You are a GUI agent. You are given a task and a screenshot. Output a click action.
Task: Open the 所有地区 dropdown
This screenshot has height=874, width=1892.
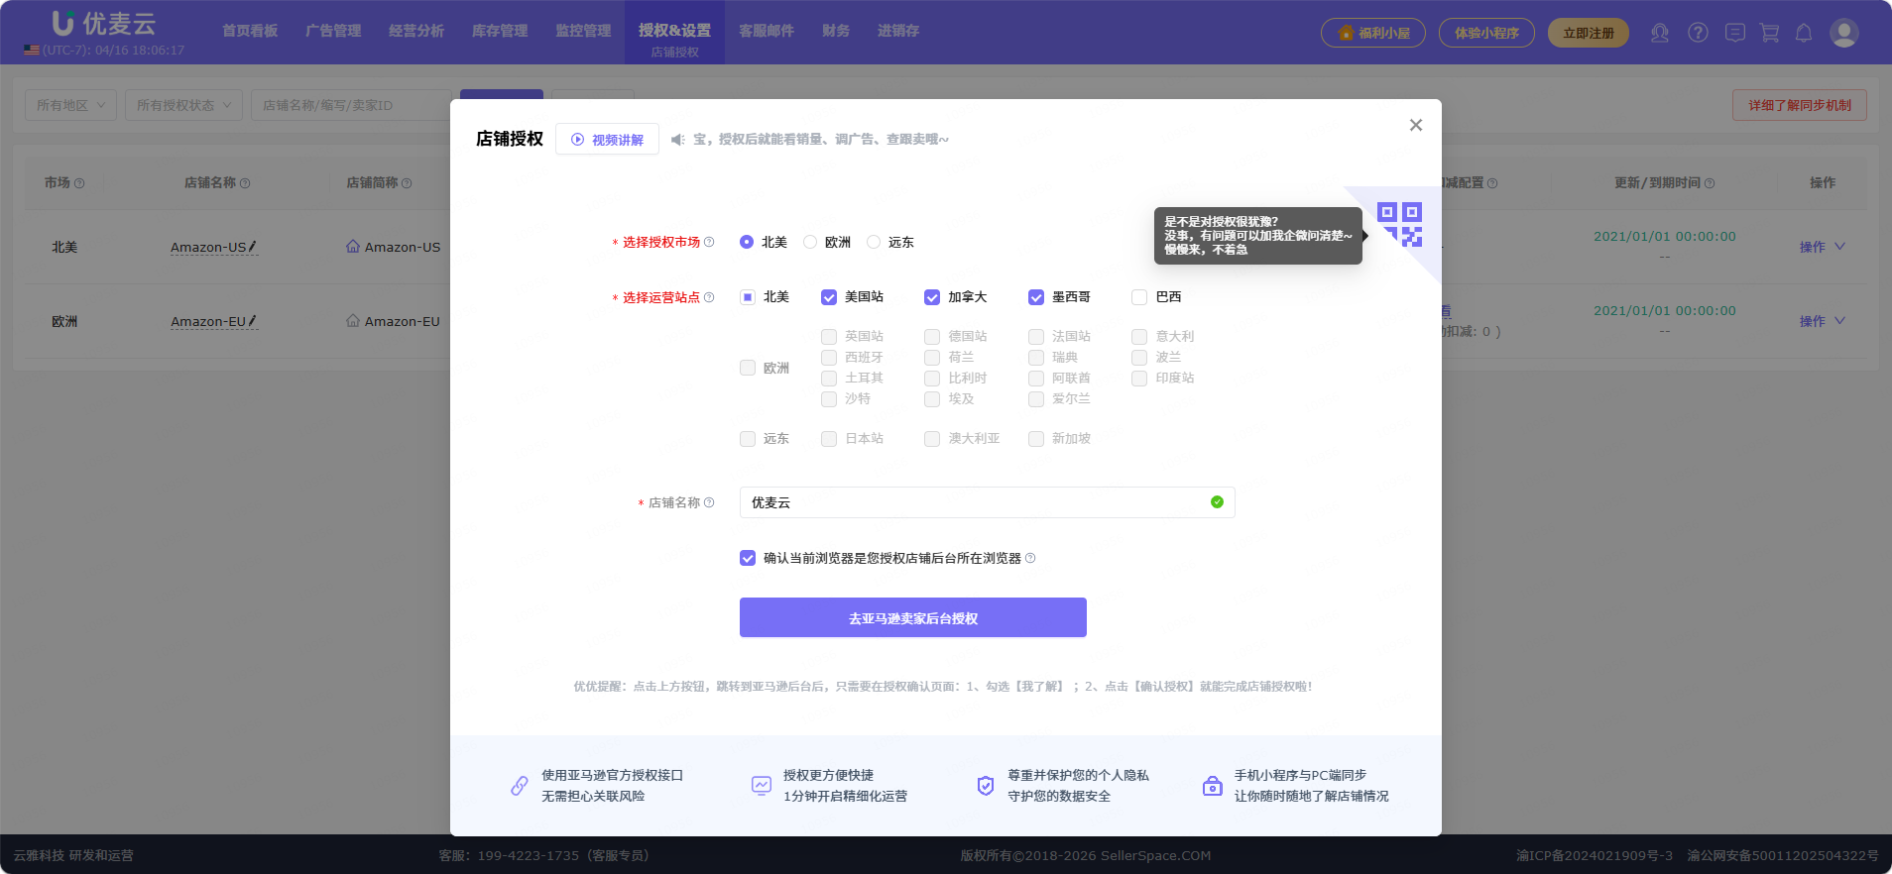click(70, 105)
